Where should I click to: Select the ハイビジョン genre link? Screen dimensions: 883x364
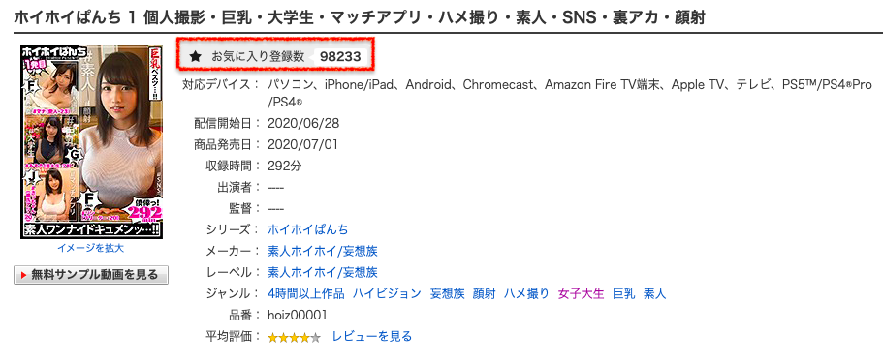(388, 293)
